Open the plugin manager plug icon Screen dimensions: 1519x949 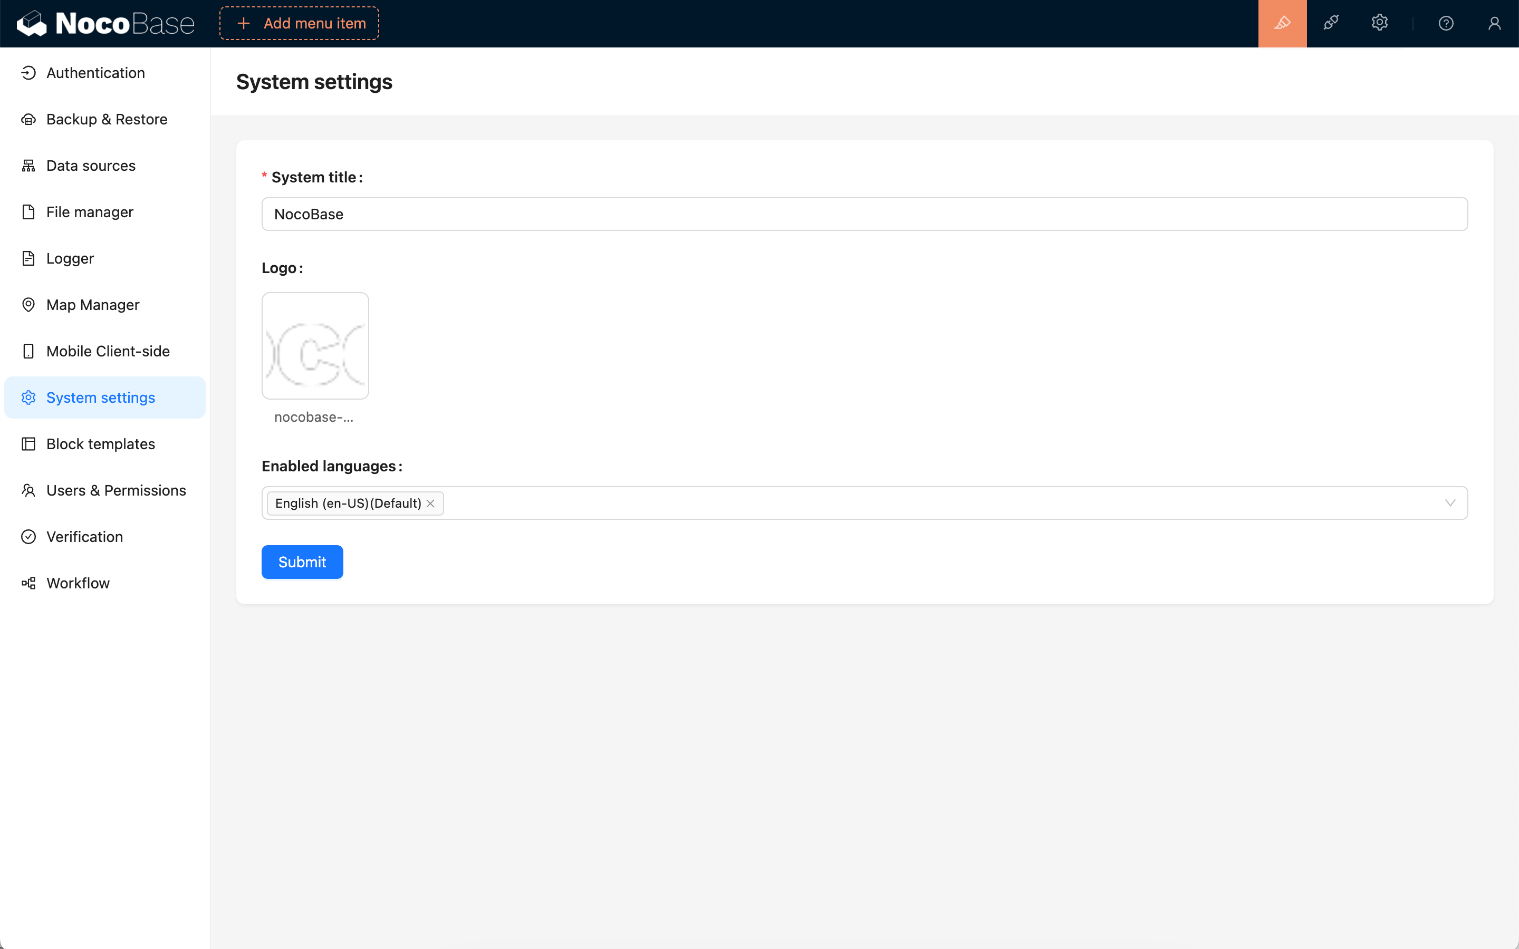pos(1331,23)
